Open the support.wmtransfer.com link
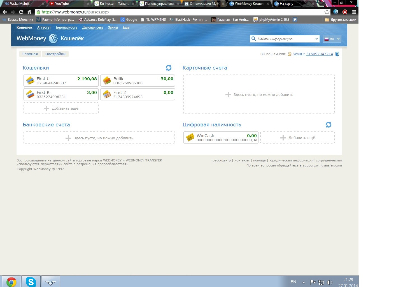This screenshot has width=396, height=287. click(x=322, y=165)
